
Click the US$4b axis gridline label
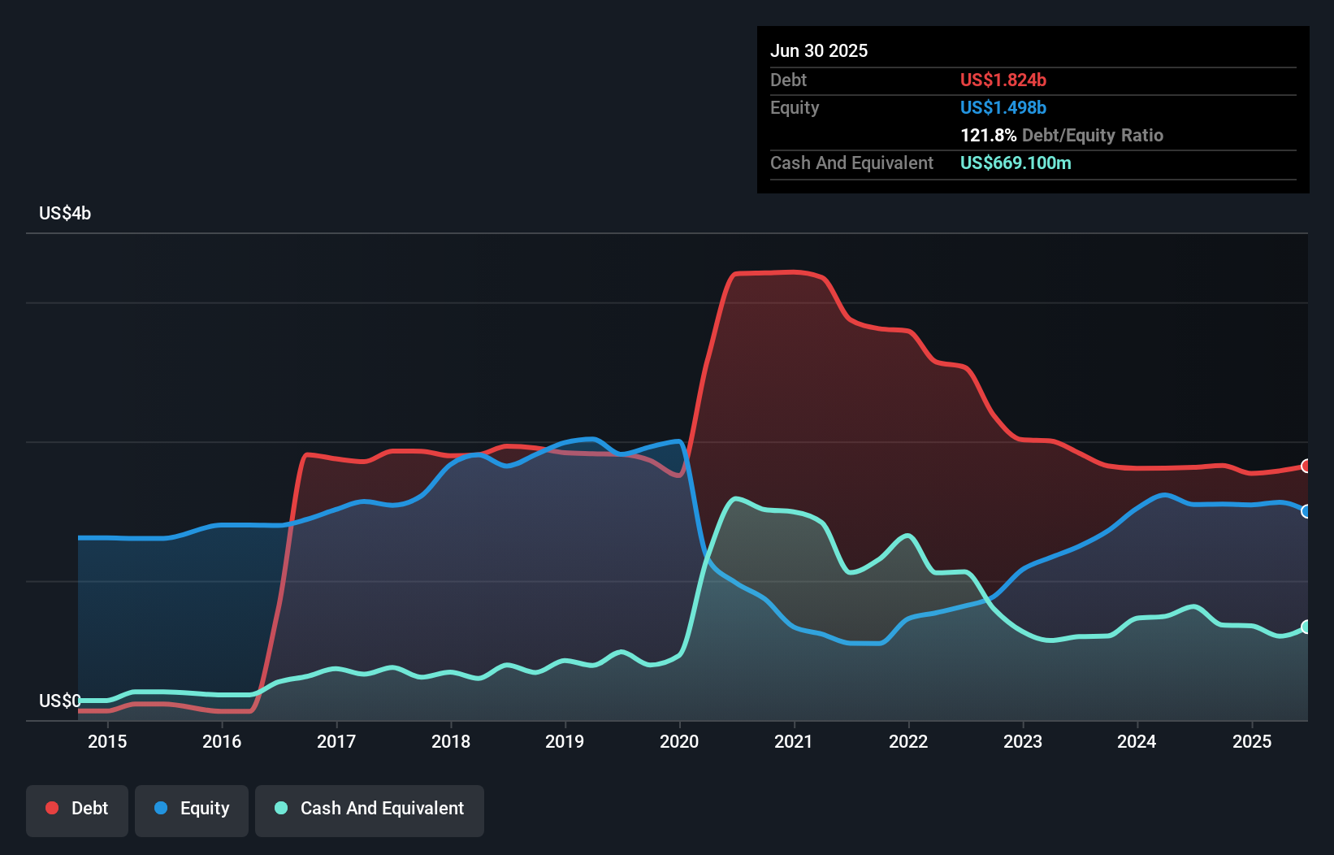65,213
